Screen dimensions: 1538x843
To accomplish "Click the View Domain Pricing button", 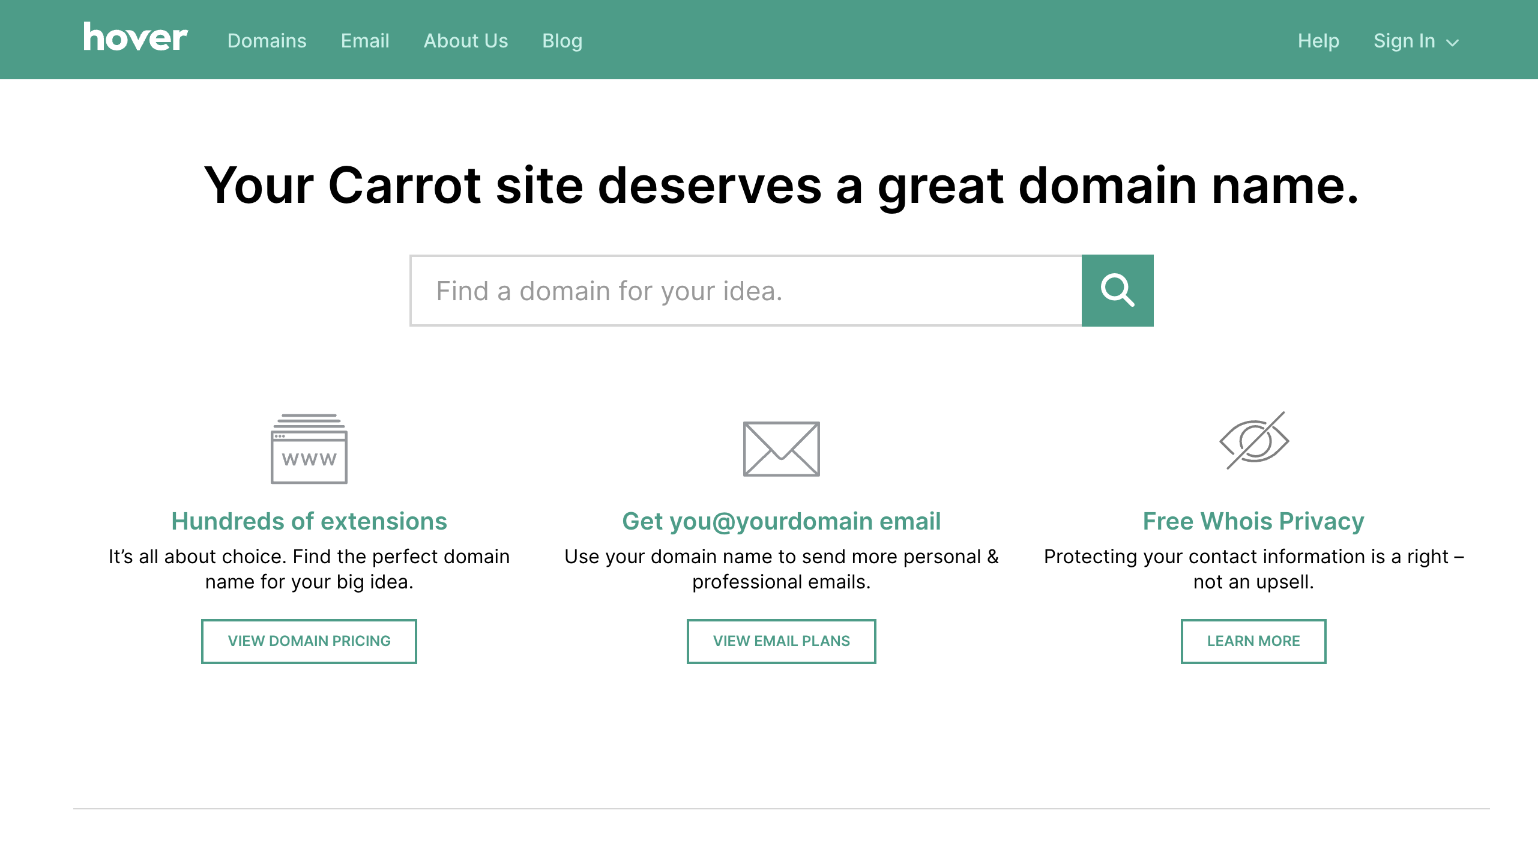I will [309, 641].
